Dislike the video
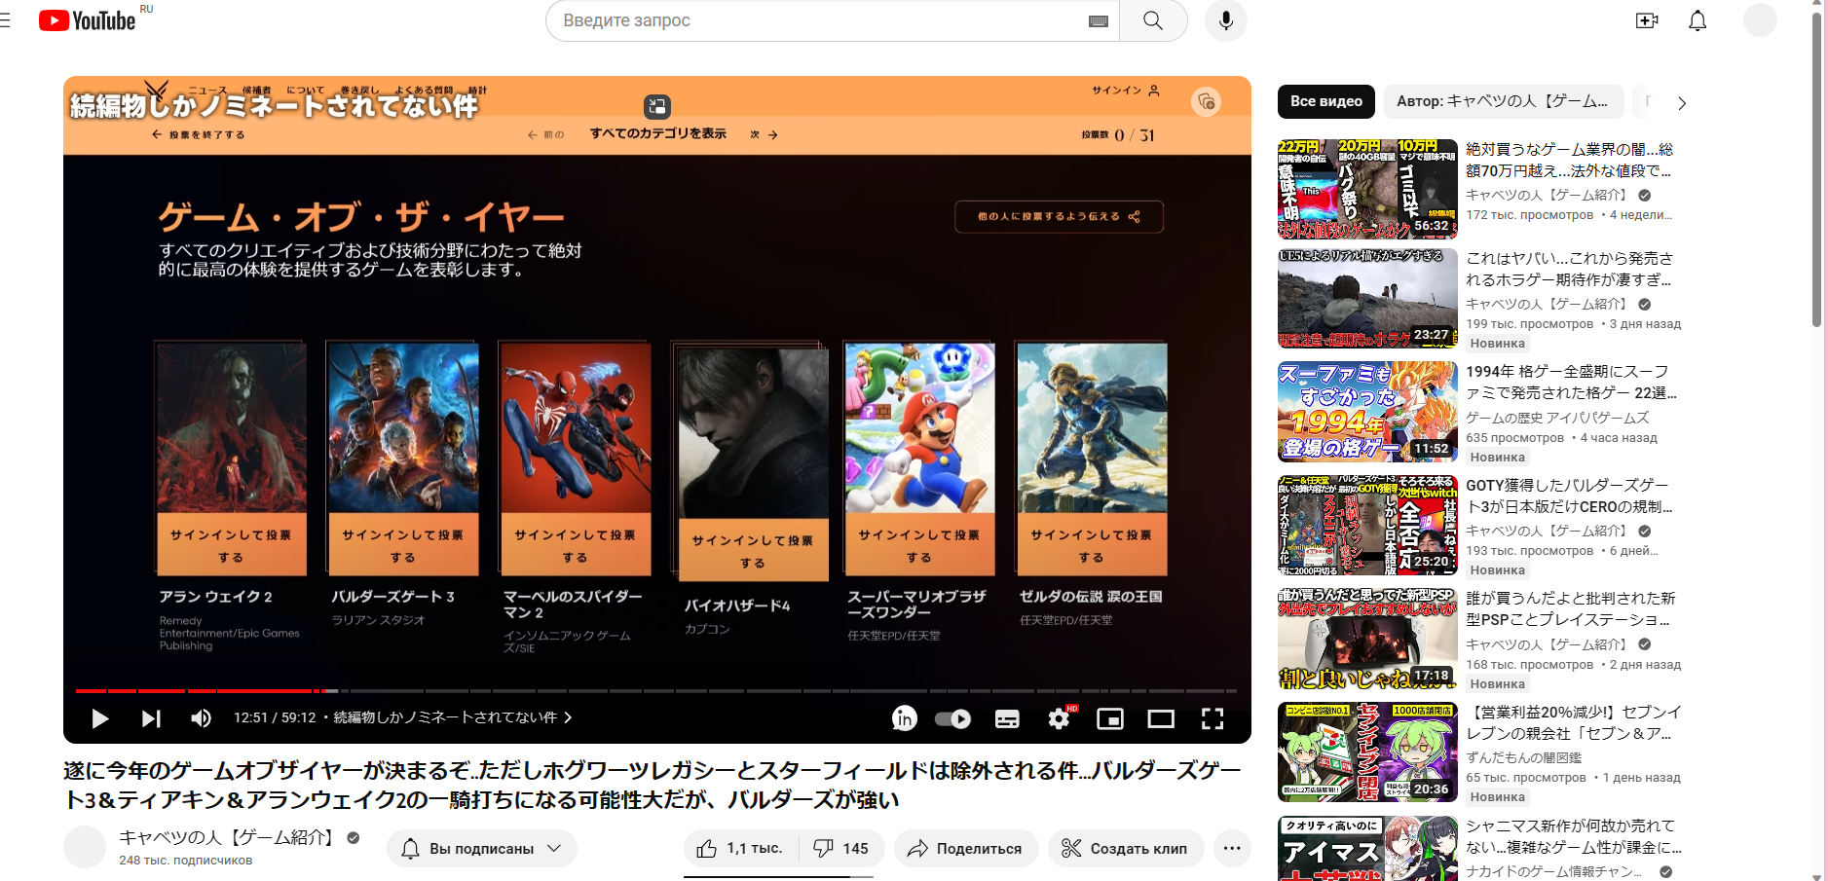This screenshot has width=1828, height=881. 841,849
